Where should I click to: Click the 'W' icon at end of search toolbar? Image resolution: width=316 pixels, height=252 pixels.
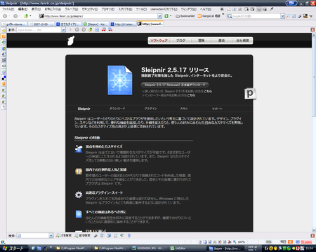point(311,16)
